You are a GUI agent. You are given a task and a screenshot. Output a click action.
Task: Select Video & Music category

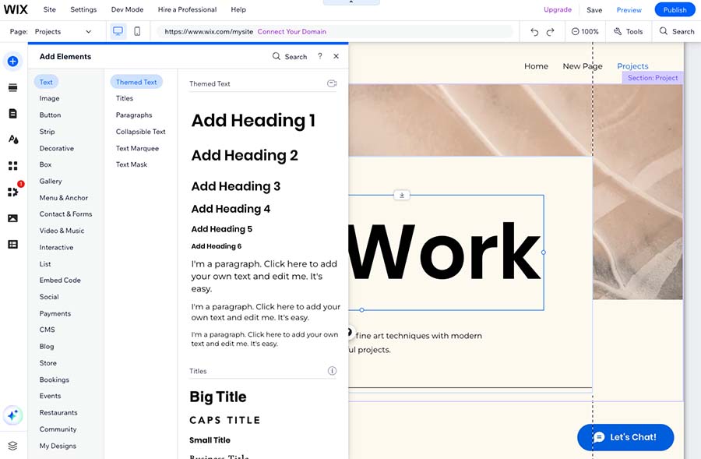pos(62,231)
